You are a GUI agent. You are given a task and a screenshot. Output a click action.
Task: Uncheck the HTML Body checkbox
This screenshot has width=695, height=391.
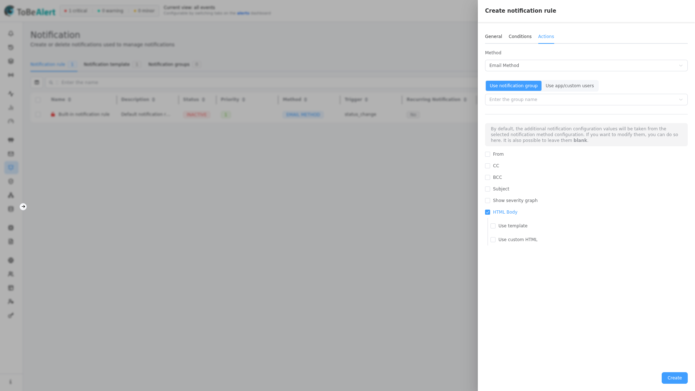(x=488, y=212)
